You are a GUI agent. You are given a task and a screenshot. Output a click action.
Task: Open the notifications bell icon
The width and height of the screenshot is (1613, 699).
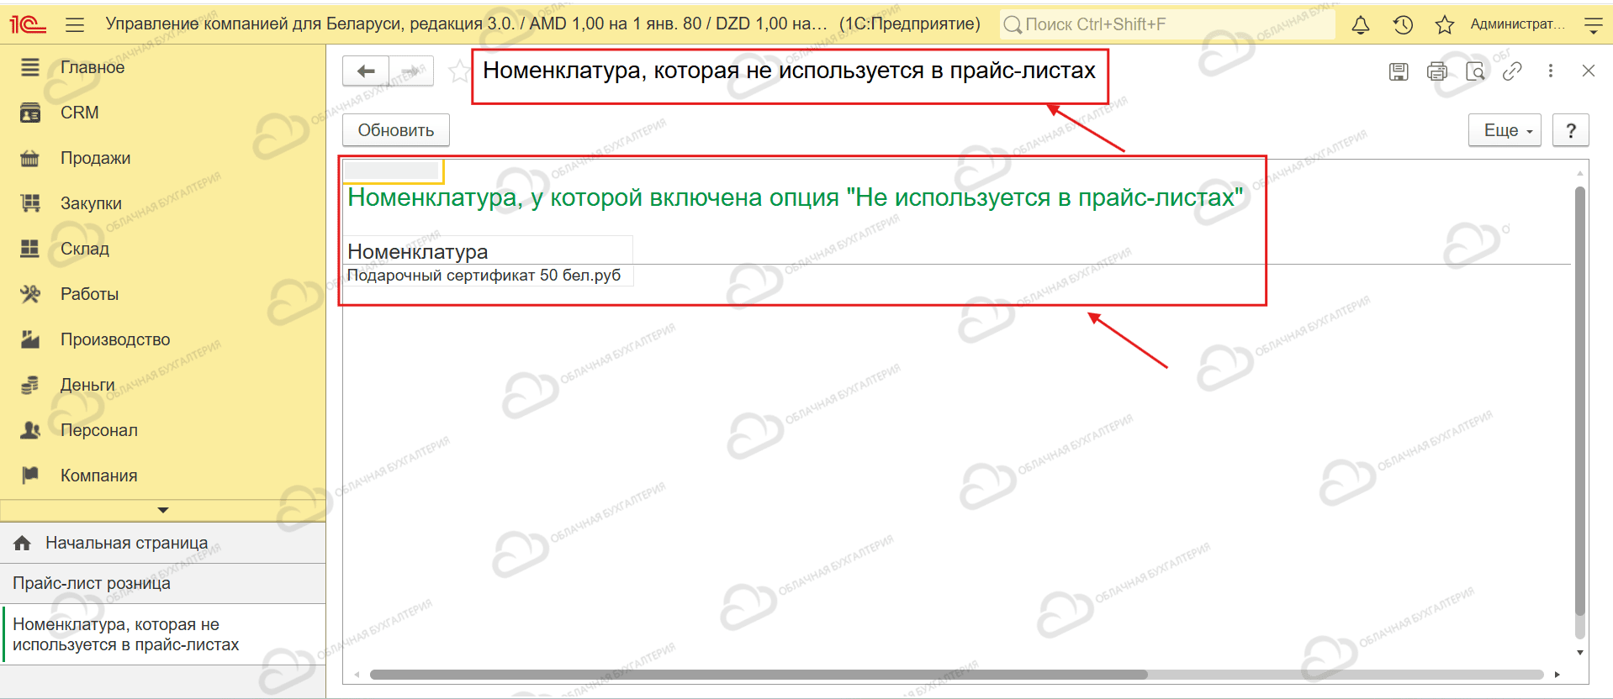(1360, 25)
